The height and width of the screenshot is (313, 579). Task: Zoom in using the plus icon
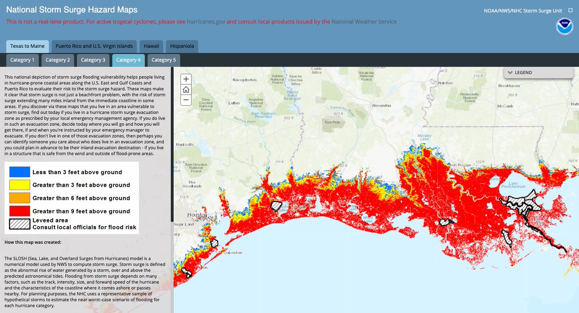click(186, 79)
